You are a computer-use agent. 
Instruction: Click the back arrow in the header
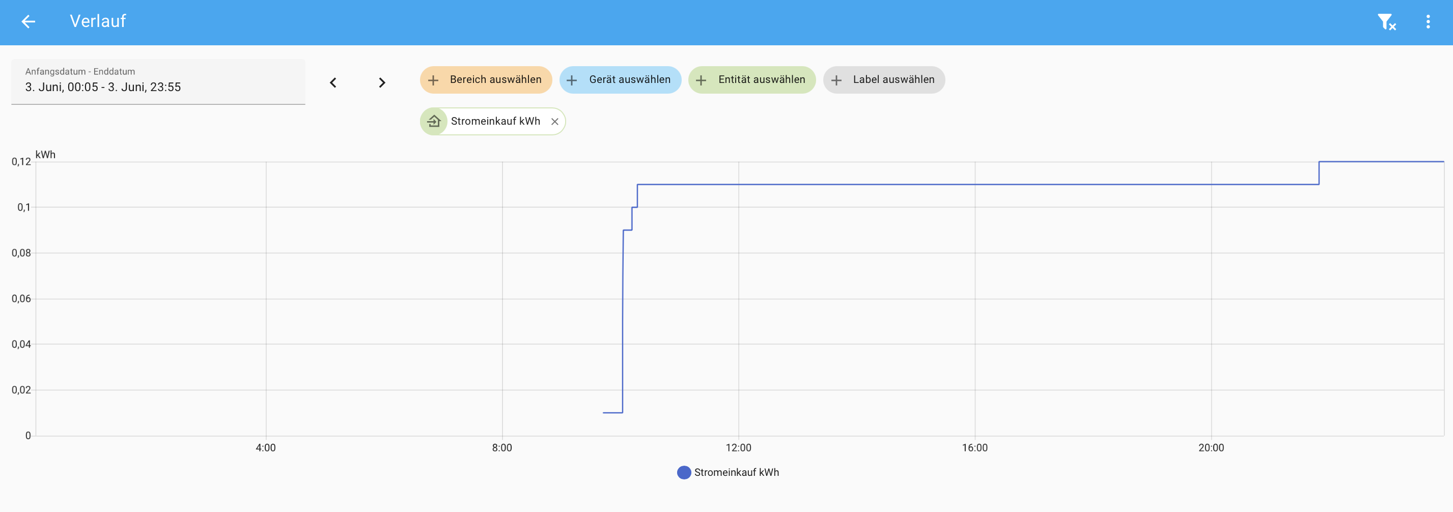click(28, 22)
